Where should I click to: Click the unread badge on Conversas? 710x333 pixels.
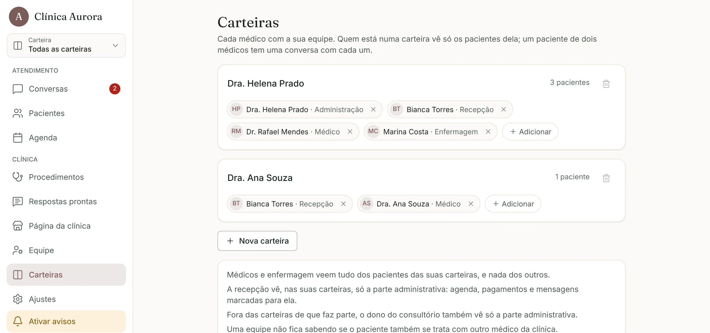click(115, 89)
